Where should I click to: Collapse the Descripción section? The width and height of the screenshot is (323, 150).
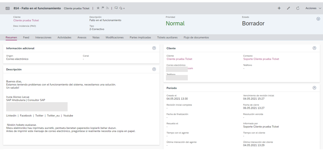(x=154, y=69)
